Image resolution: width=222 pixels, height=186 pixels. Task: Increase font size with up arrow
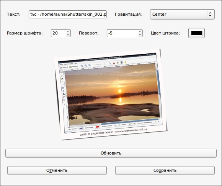click(69, 31)
